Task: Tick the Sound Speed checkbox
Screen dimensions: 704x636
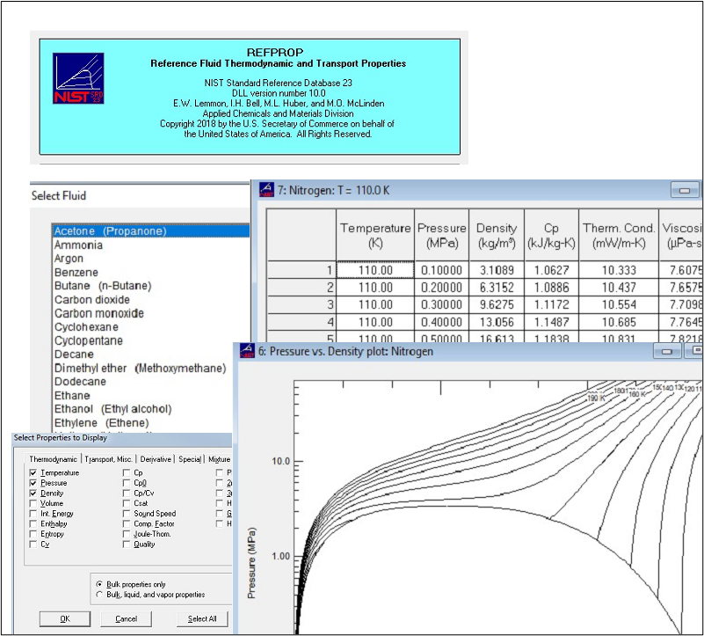Action: [127, 514]
